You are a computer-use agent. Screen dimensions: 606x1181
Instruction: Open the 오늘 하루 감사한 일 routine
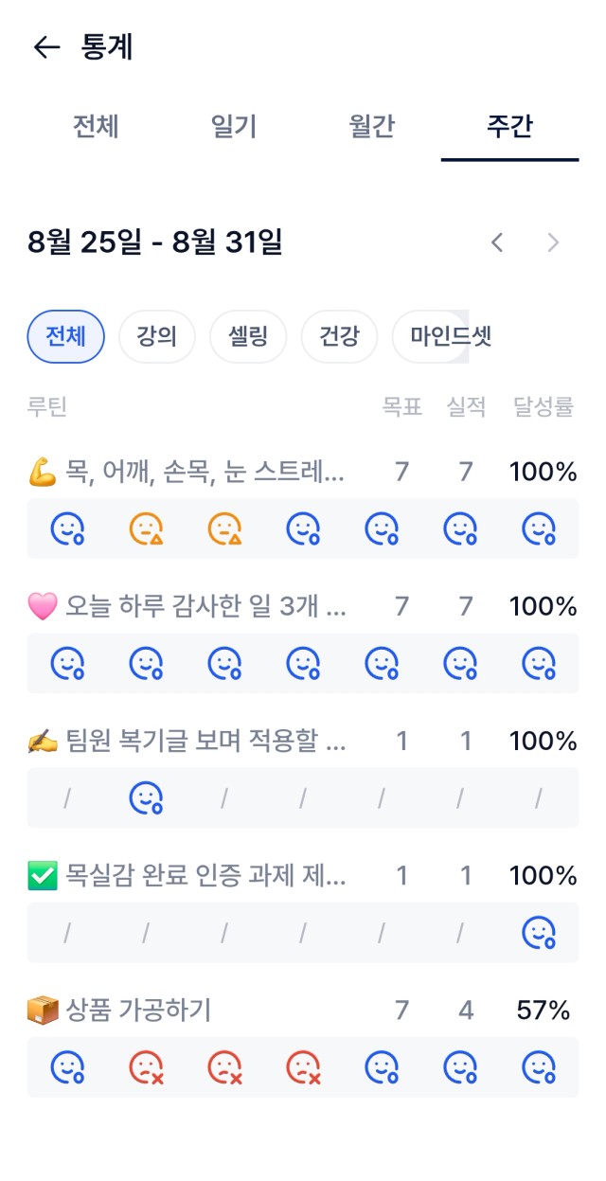187,606
